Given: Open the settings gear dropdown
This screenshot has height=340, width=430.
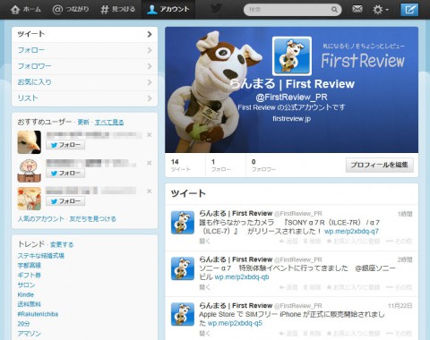Looking at the screenshot, I should (381, 10).
